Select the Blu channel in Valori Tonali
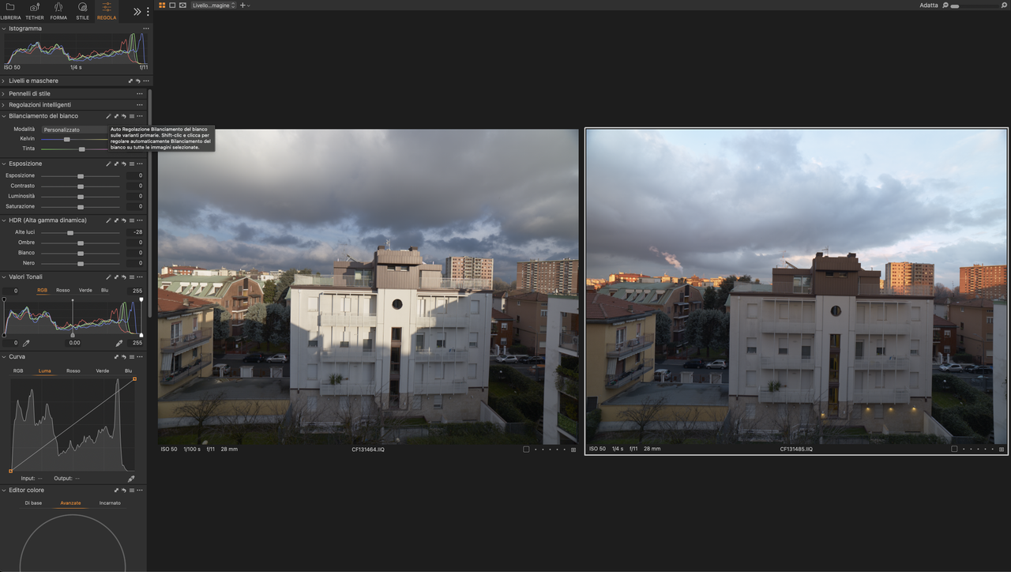Viewport: 1011px width, 572px height. [x=104, y=291]
